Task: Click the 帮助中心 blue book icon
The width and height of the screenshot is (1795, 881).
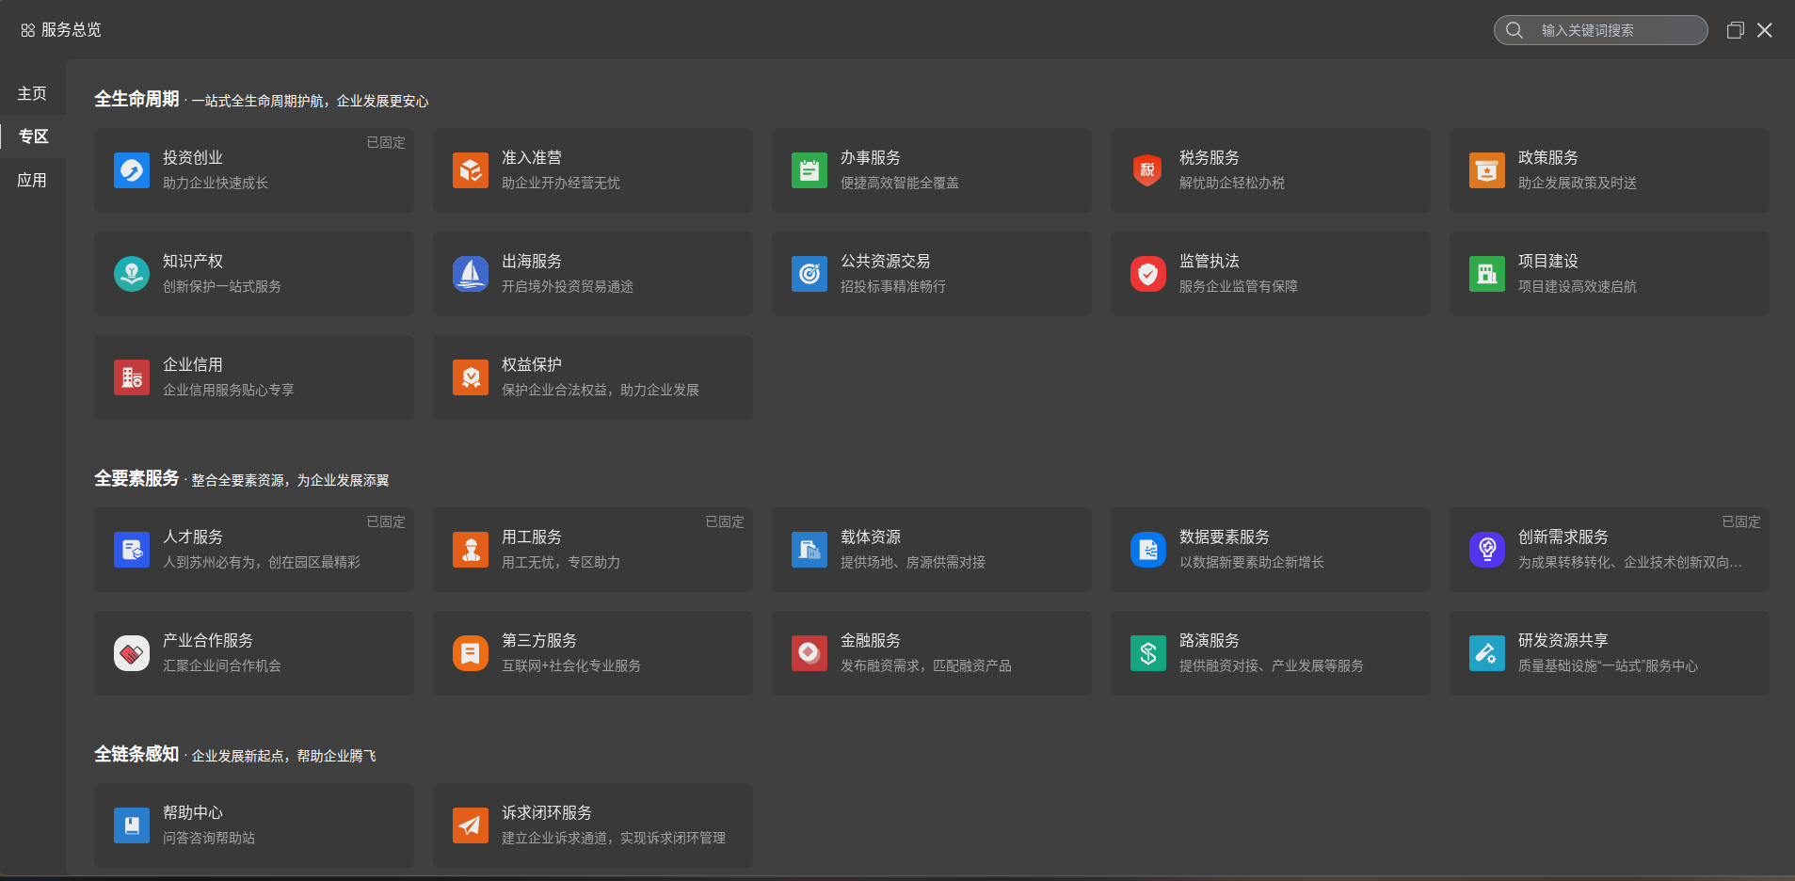Action: coord(132,825)
